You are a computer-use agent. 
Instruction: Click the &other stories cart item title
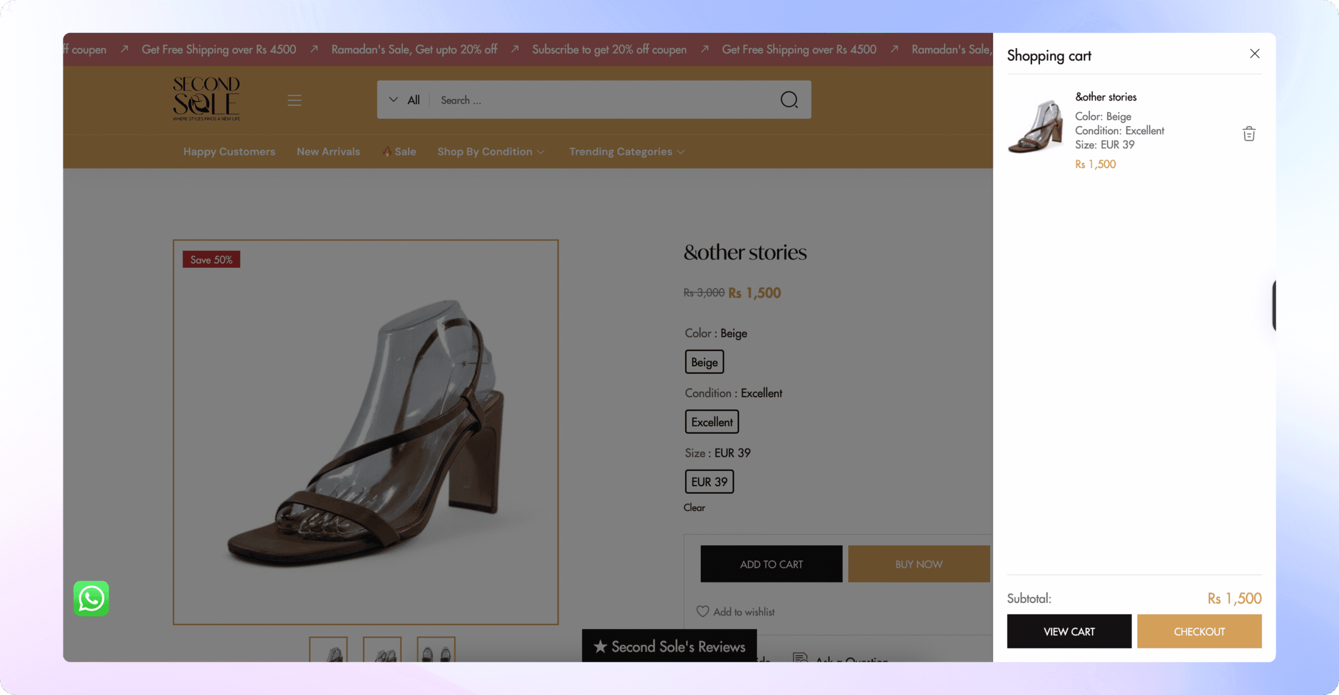point(1106,97)
